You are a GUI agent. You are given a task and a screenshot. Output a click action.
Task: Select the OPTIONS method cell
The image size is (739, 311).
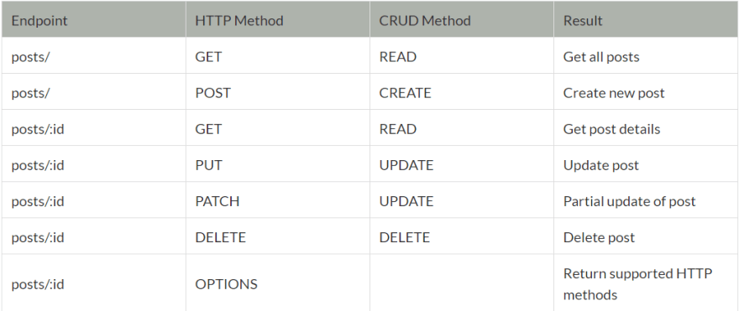[278, 283]
